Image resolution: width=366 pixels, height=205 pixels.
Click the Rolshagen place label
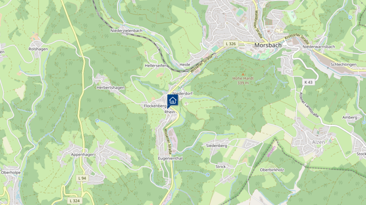(38, 49)
